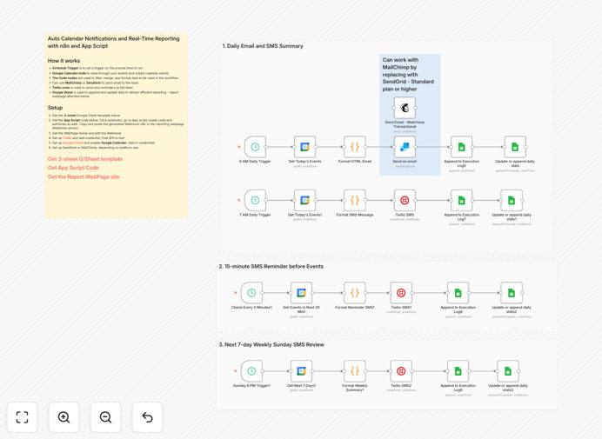Image resolution: width=602 pixels, height=439 pixels.
Task: Select the Twilio SMS1 node
Action: tap(401, 293)
